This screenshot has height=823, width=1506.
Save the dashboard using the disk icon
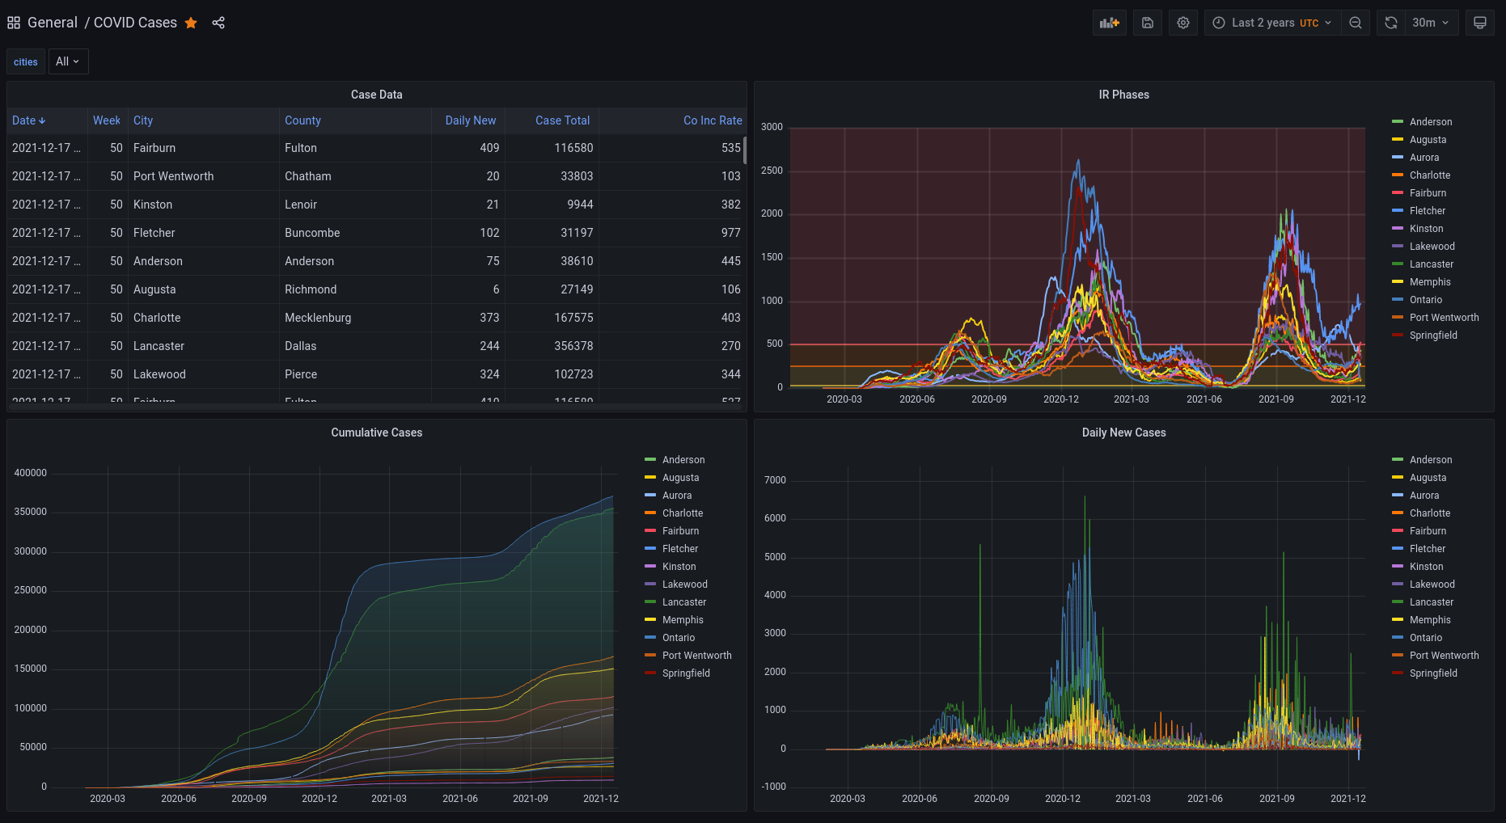[1147, 23]
